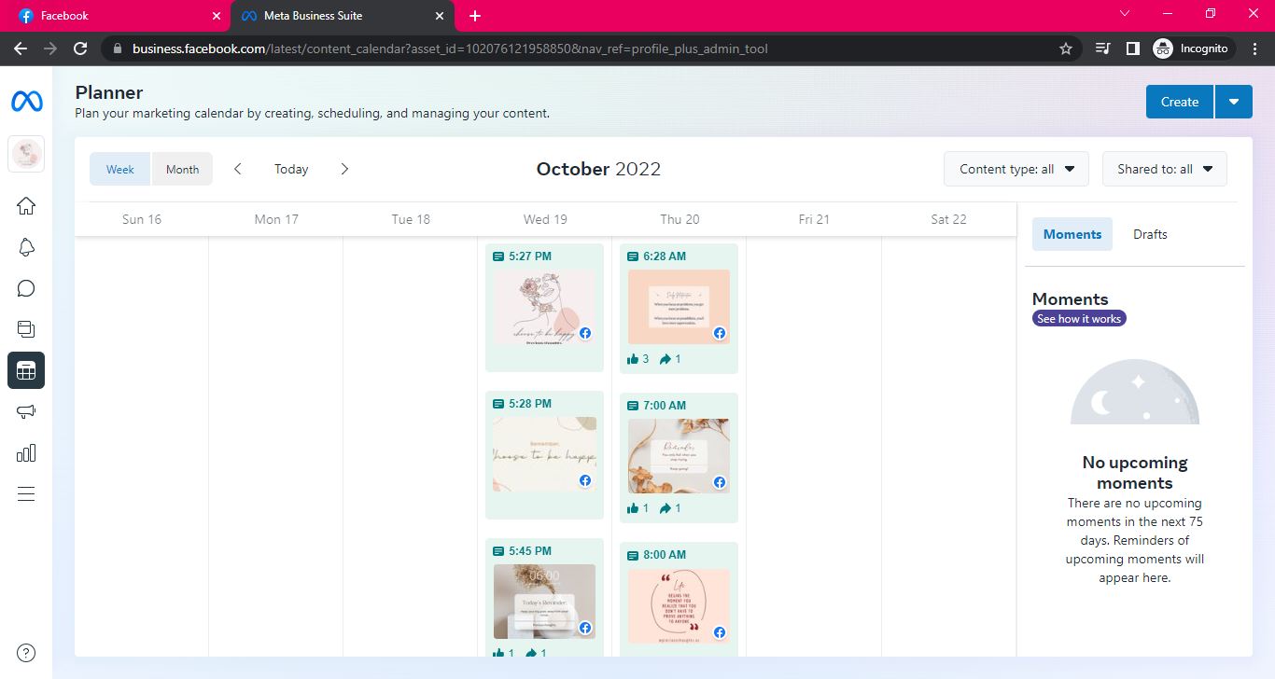
Task: Click the Meta logo icon in sidebar
Action: point(26,102)
